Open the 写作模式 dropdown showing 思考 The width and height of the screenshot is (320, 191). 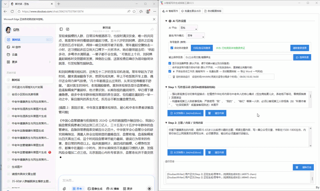196,36
